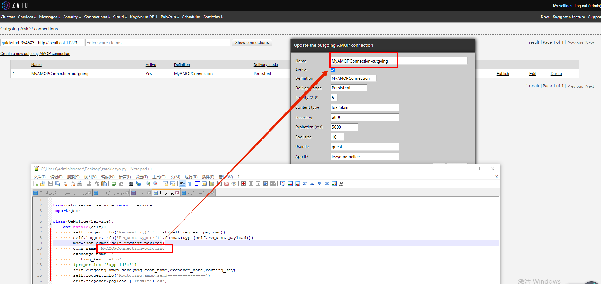Switch to the flask_api-pinganziguan.py tab
Screen dimensions: 601x284
click(63, 193)
